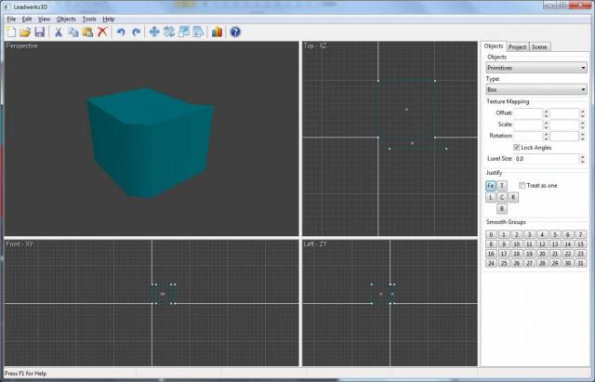Toggle the Lock Angles checkbox

click(x=517, y=147)
